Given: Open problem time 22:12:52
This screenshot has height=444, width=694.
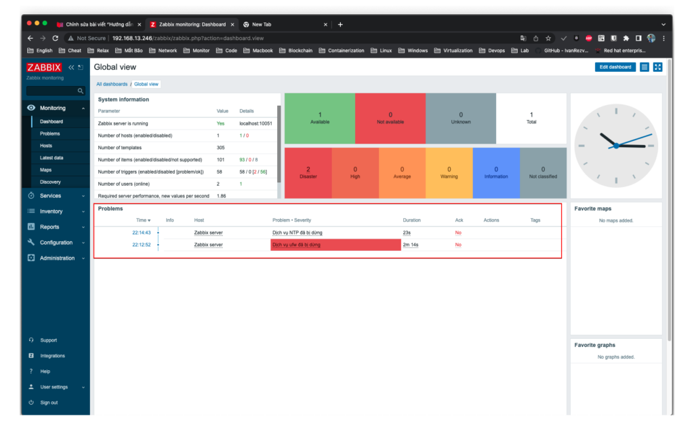Looking at the screenshot, I should tap(141, 245).
